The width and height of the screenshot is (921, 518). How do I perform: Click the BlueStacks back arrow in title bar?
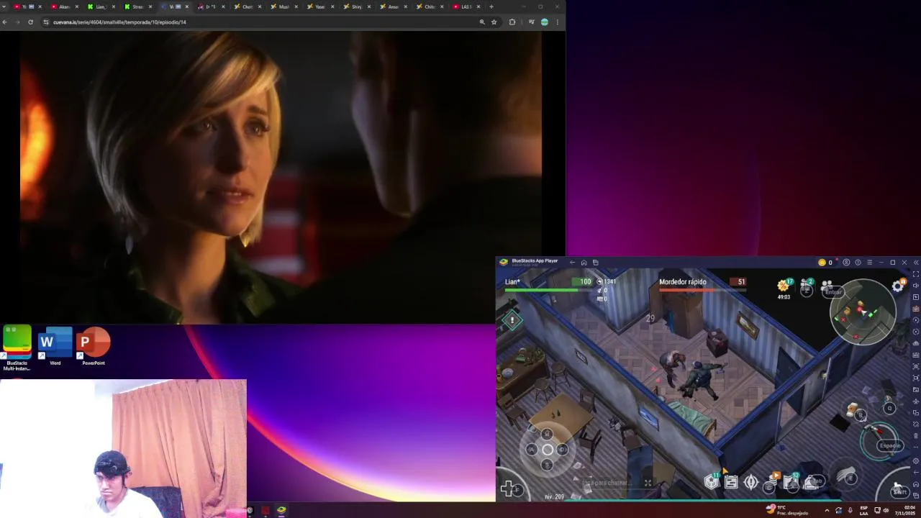click(x=572, y=263)
